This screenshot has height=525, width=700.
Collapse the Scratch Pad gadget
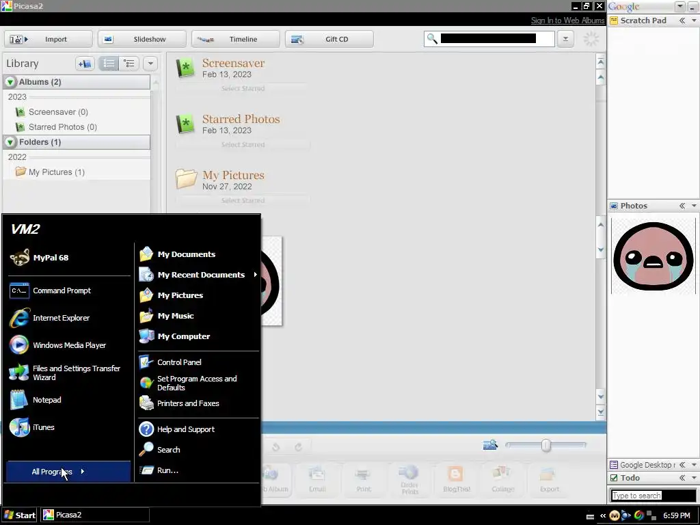682,21
